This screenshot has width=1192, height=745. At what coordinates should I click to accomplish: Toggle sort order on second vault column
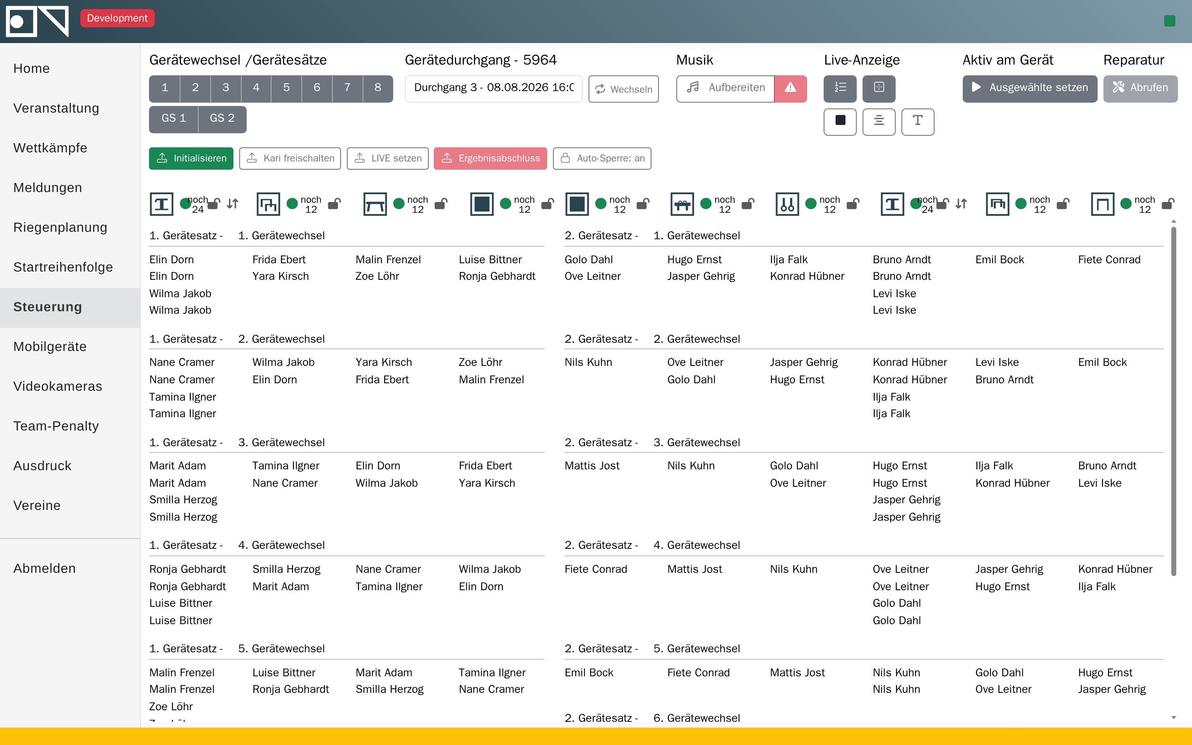(961, 204)
